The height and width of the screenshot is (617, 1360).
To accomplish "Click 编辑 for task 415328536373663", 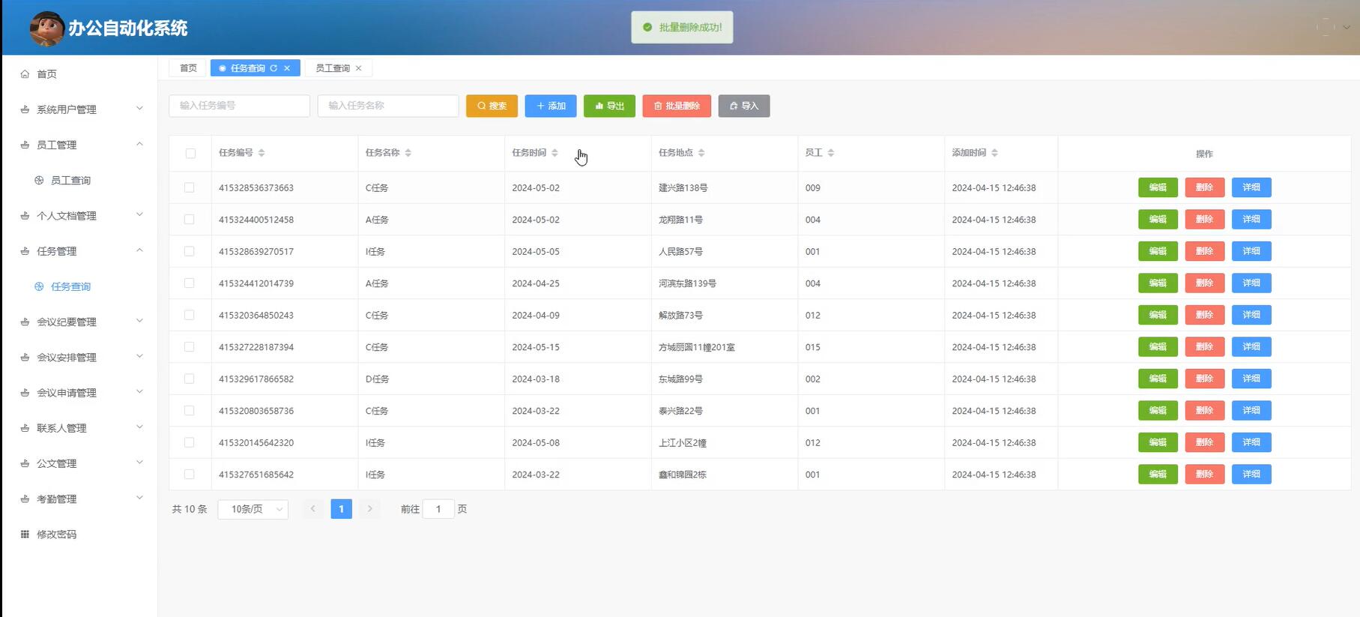I will [x=1158, y=187].
